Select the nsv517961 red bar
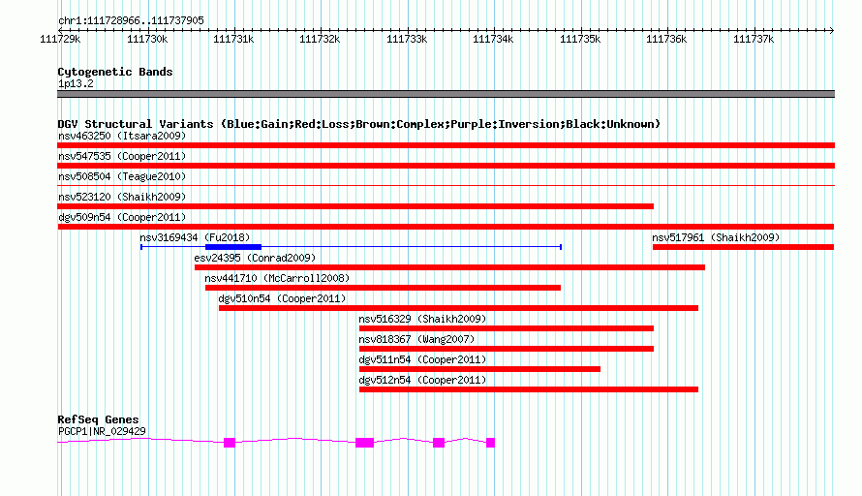The height and width of the screenshot is (496, 862). coord(743,247)
